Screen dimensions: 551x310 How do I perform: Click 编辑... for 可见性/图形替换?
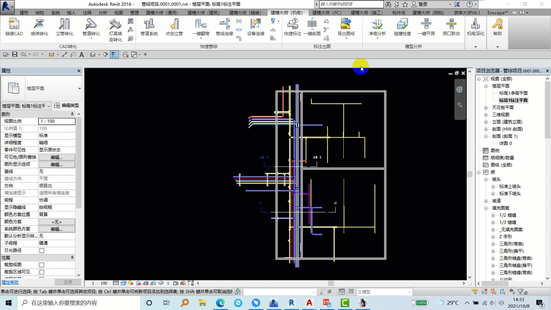pos(57,157)
